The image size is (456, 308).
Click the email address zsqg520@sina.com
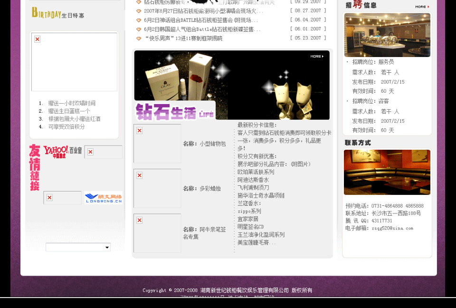[392, 228]
